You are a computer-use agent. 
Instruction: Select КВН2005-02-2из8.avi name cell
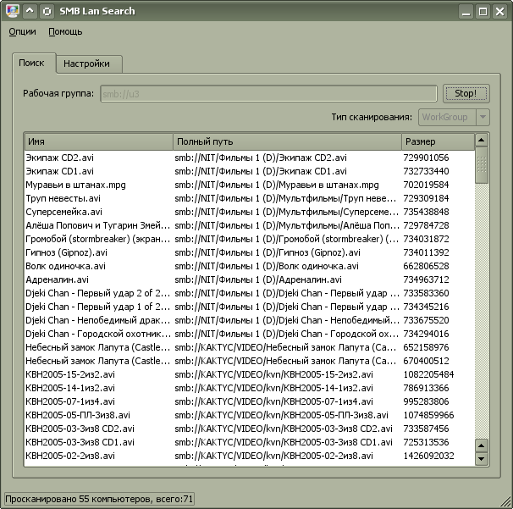point(70,456)
